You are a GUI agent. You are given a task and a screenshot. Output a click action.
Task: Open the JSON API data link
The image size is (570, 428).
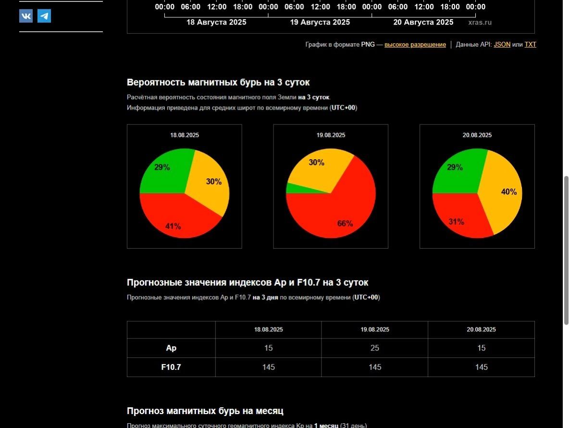point(502,45)
